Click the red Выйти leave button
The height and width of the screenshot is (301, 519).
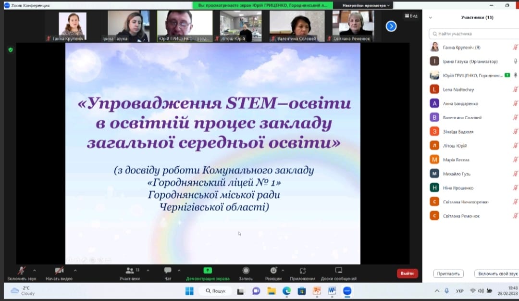point(407,274)
